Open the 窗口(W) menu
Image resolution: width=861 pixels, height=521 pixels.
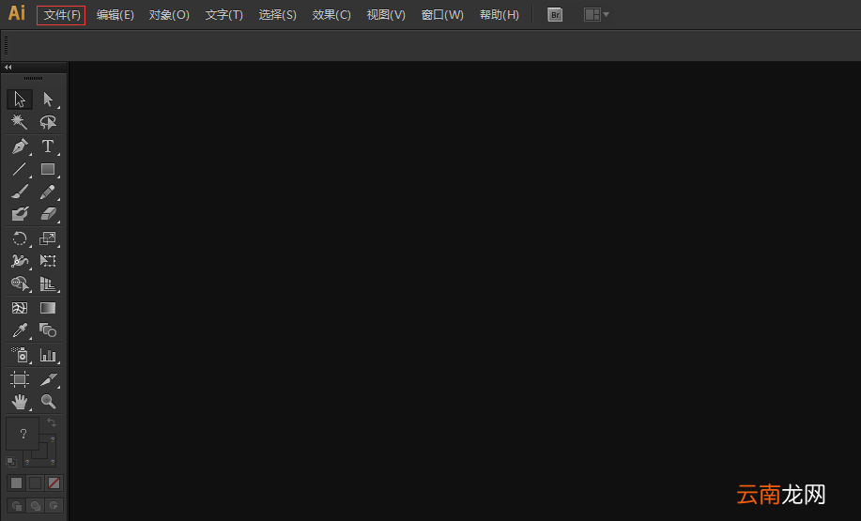tap(442, 15)
